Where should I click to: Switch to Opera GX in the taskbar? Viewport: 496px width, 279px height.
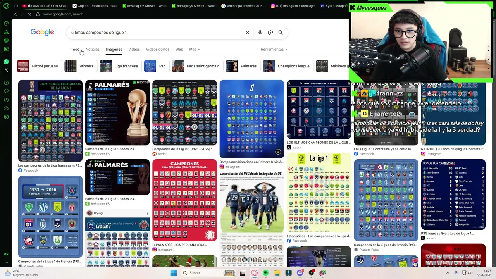point(254,273)
